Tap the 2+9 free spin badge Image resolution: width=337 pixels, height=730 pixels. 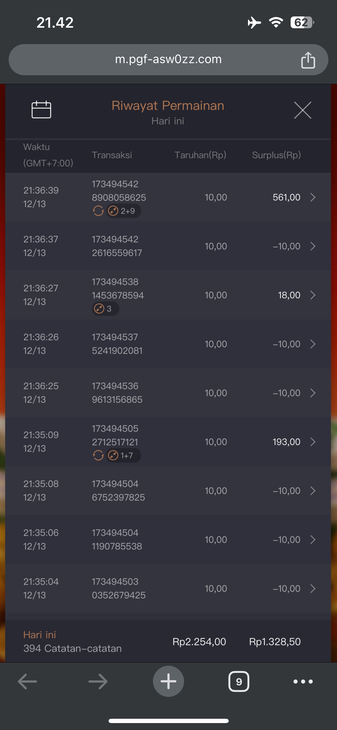pos(123,211)
